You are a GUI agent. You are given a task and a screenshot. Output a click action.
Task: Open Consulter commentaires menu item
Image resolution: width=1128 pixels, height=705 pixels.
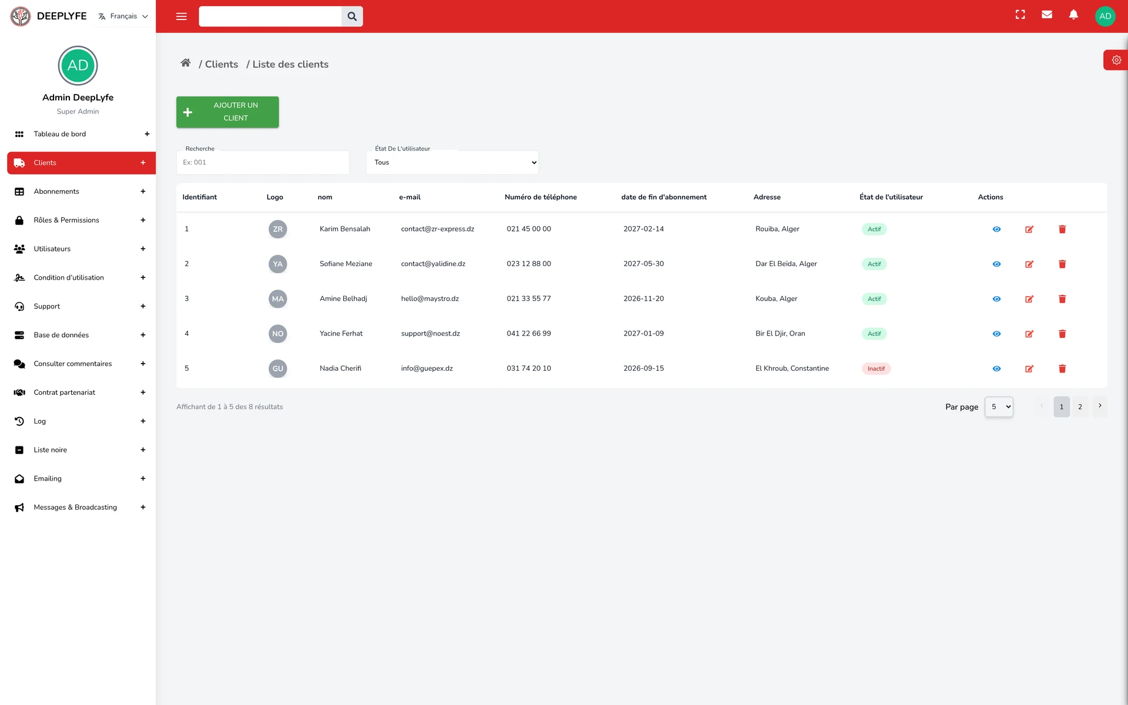[x=81, y=364]
